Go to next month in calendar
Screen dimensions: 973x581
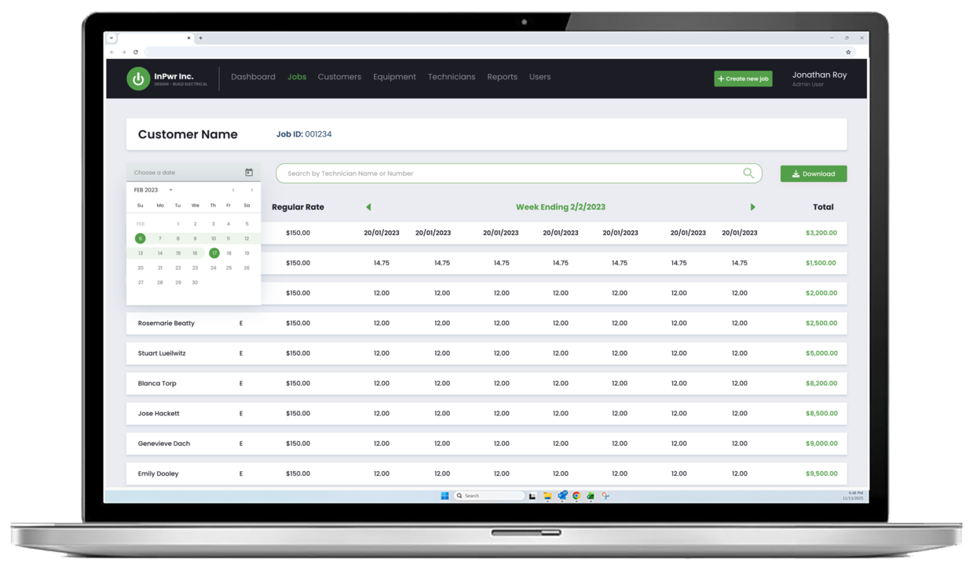pos(251,190)
